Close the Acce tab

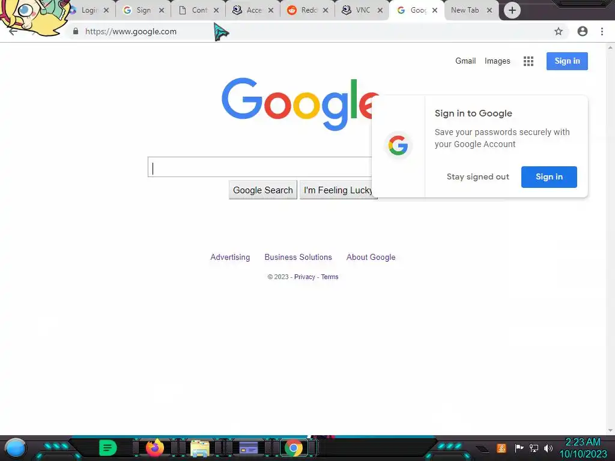pyautogui.click(x=271, y=11)
